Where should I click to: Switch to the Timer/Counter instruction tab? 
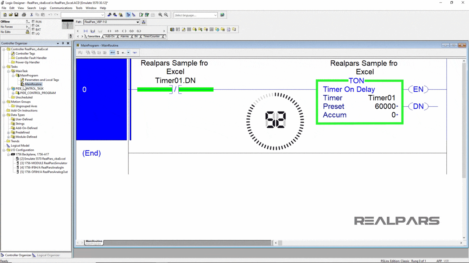tap(152, 36)
